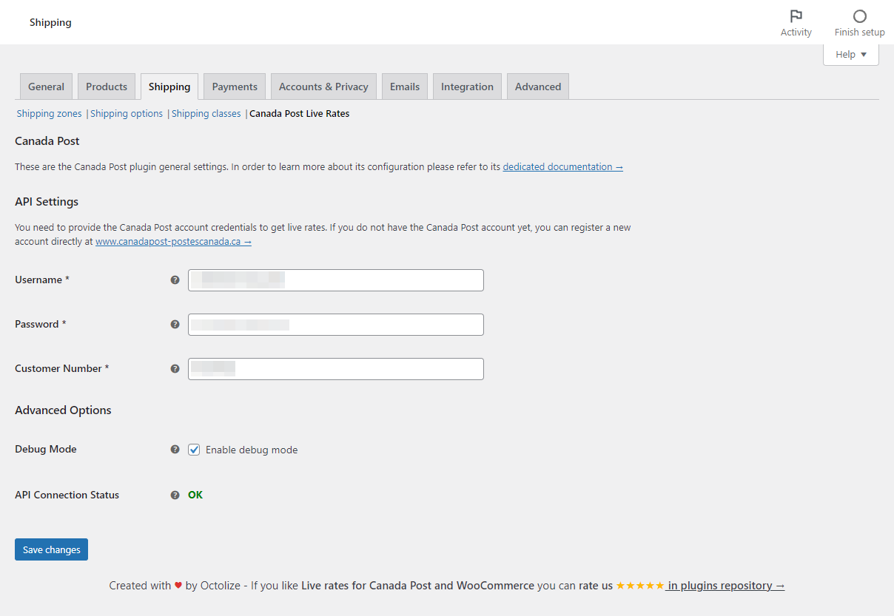Expand the Help dropdown
The width and height of the screenshot is (894, 616).
851,55
